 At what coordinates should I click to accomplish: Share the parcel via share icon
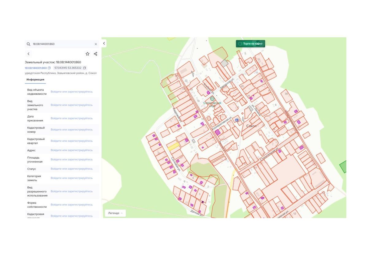click(95, 54)
